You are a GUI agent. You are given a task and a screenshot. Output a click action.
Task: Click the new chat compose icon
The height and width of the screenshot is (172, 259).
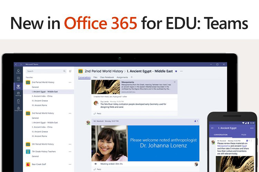[x=70, y=71]
